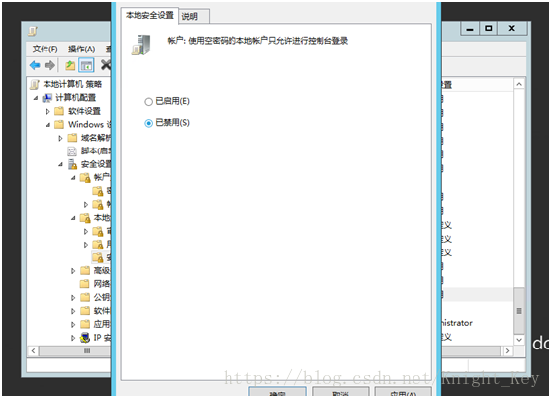The image size is (551, 398).
Task: Collapse the 计算机配置 node
Action: (36, 98)
